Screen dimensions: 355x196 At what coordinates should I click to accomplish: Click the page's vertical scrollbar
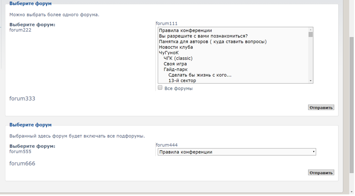click(x=352, y=104)
